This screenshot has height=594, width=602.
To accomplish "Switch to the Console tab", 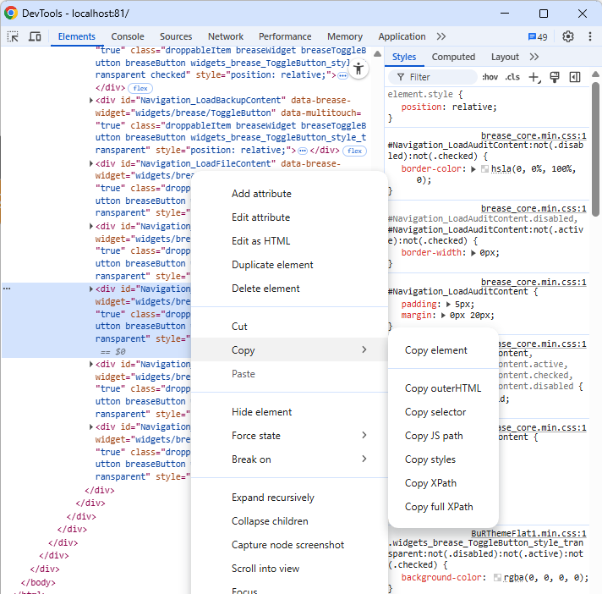I will [128, 36].
